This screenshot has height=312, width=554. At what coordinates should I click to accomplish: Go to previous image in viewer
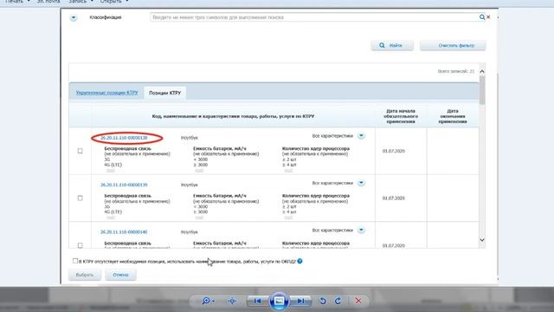pyautogui.click(x=258, y=301)
